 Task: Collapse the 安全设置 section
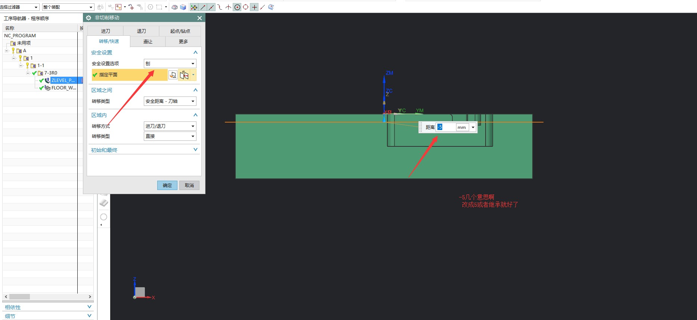(x=195, y=53)
